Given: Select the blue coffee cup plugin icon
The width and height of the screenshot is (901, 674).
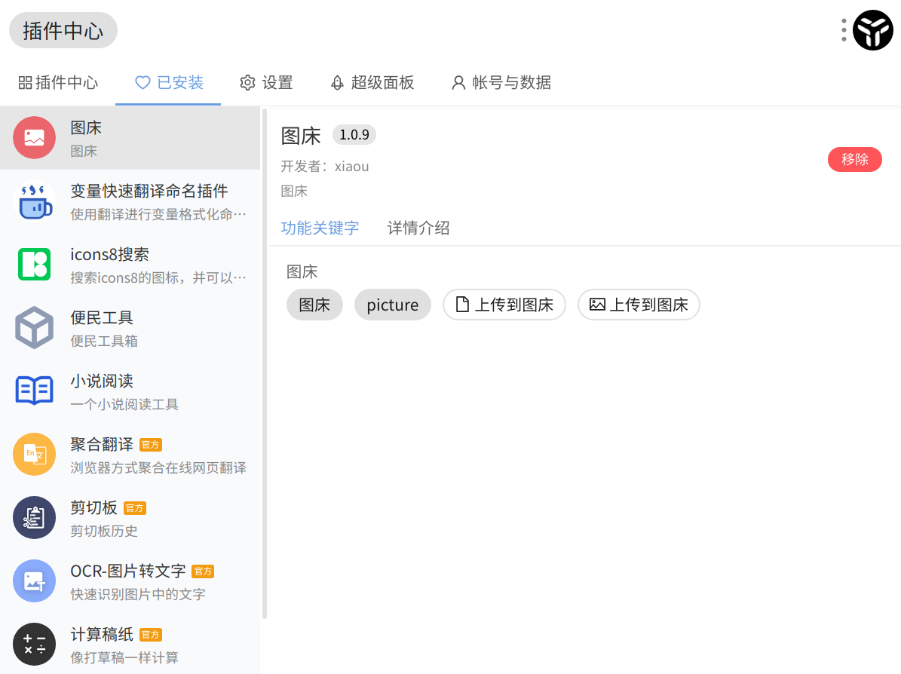Looking at the screenshot, I should [x=35, y=201].
